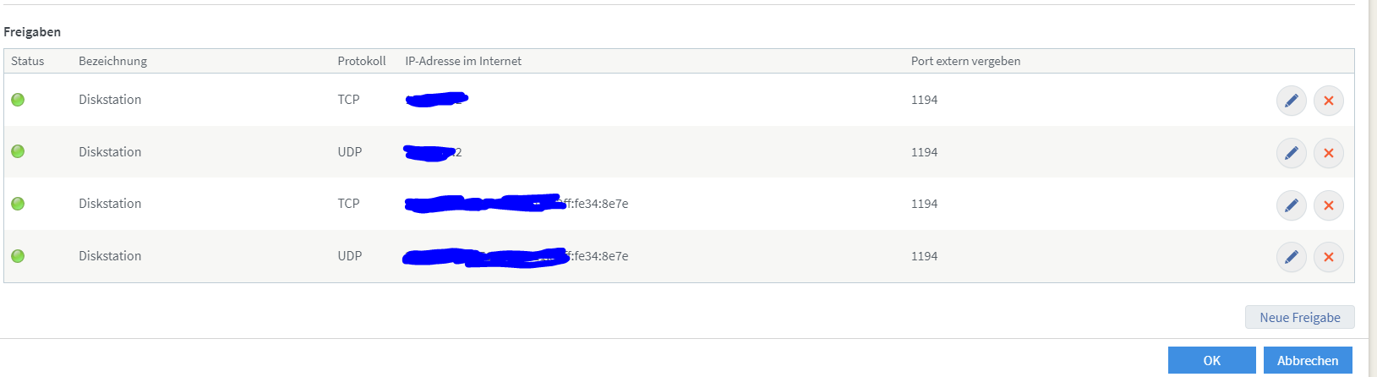Edit the first Diskstation TCP port share

[1291, 101]
